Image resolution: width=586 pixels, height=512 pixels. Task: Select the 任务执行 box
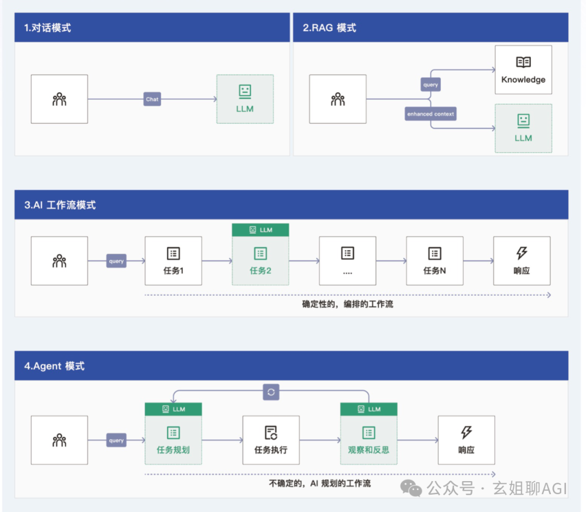click(271, 440)
